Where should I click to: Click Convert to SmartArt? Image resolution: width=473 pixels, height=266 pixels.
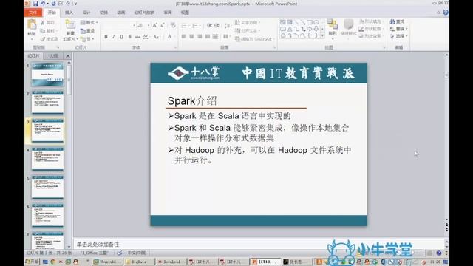[x=254, y=39]
